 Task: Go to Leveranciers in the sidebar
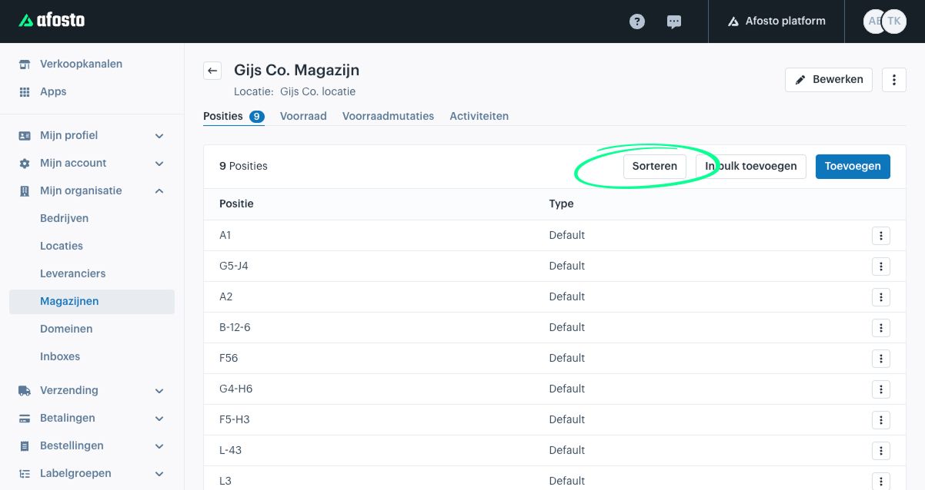73,273
